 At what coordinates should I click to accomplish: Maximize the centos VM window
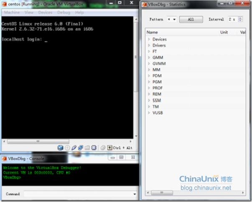point(120,3)
